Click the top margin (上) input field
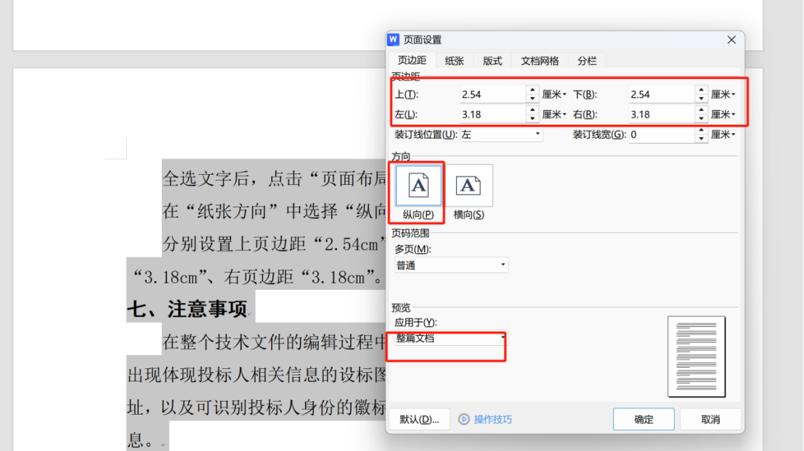804x451 pixels. coord(492,94)
